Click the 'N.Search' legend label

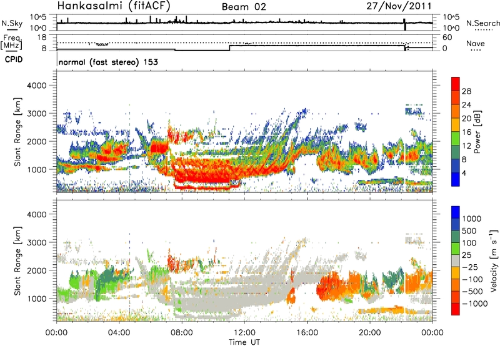pos(483,23)
